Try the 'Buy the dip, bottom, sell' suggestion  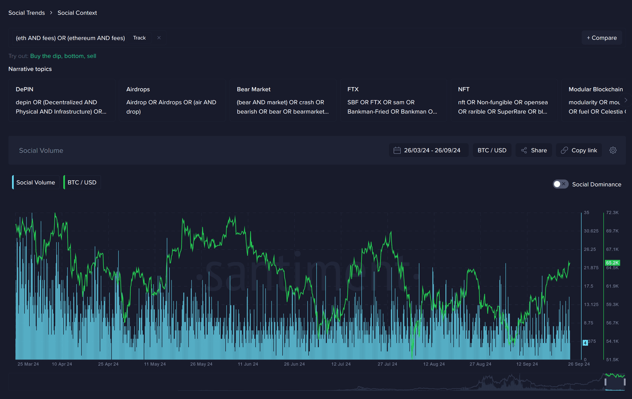click(63, 56)
